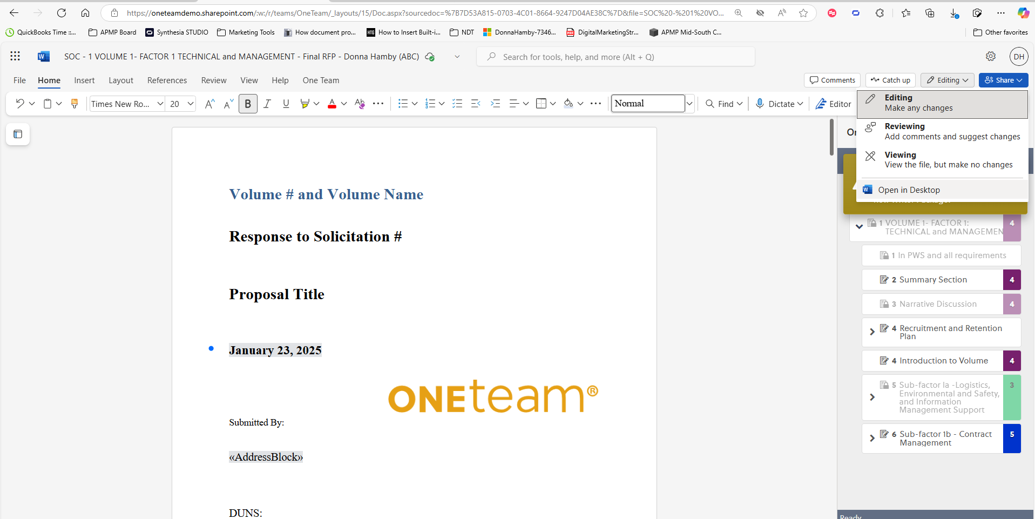Apply the yellow text highlight color

[x=305, y=104]
